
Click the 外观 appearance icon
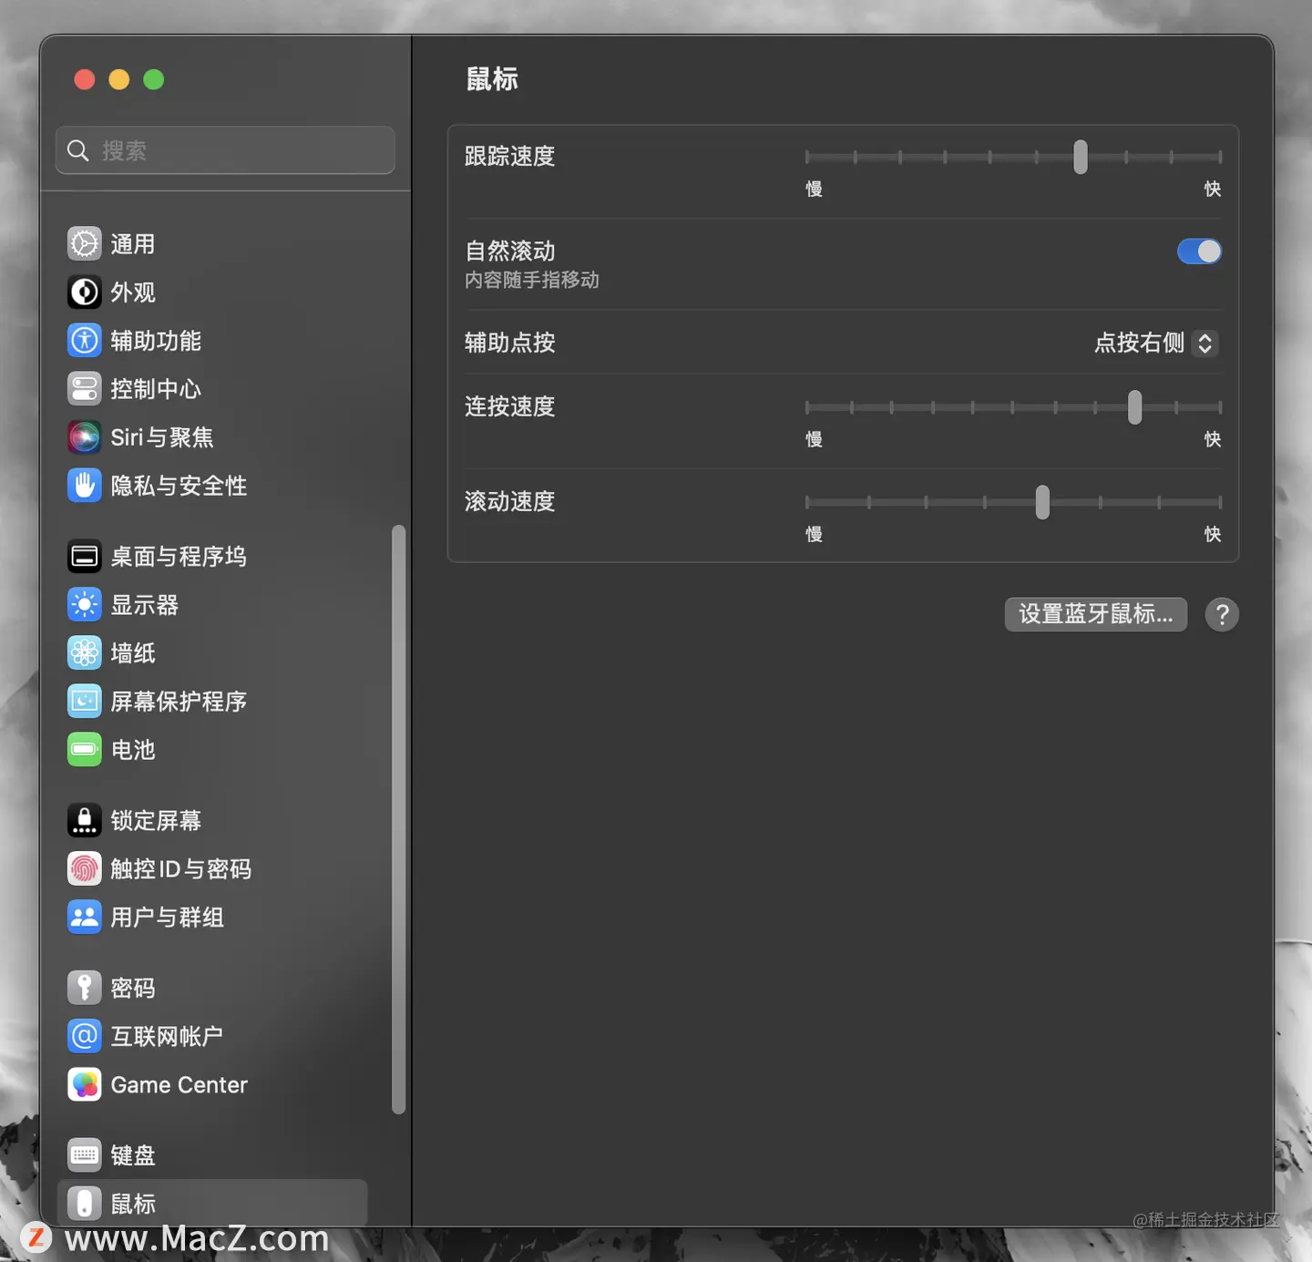(x=85, y=292)
